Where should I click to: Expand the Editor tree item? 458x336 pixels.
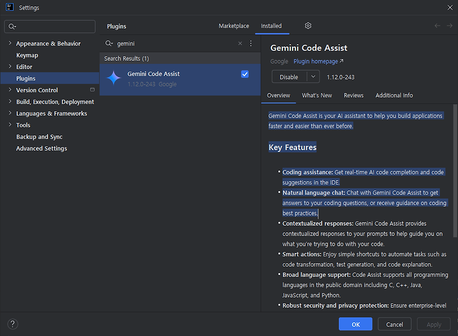tap(10, 67)
